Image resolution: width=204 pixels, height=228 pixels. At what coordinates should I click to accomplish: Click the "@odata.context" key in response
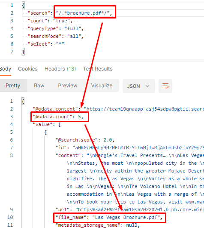(x=56, y=109)
